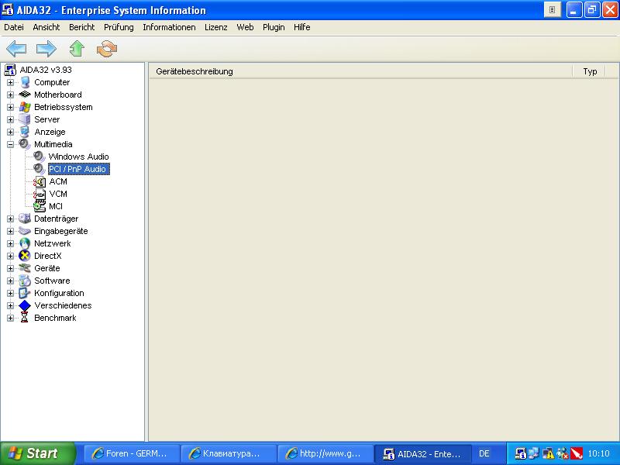Viewport: 620px width, 465px height.
Task: Click the Konfiguration tree icon
Action: (x=25, y=293)
